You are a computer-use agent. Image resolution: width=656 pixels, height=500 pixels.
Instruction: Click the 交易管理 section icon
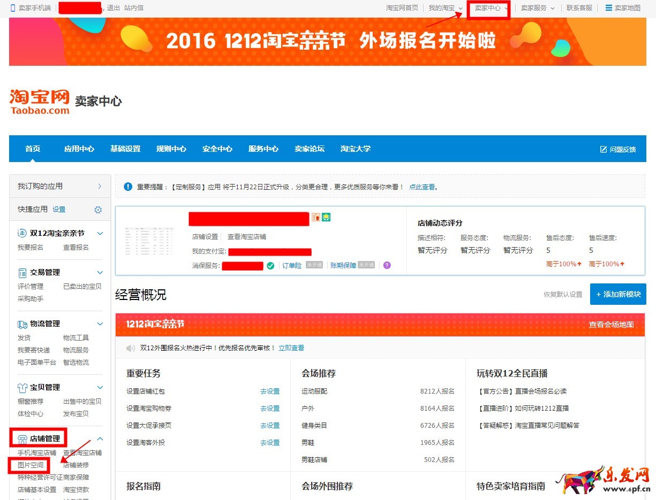pyautogui.click(x=22, y=273)
